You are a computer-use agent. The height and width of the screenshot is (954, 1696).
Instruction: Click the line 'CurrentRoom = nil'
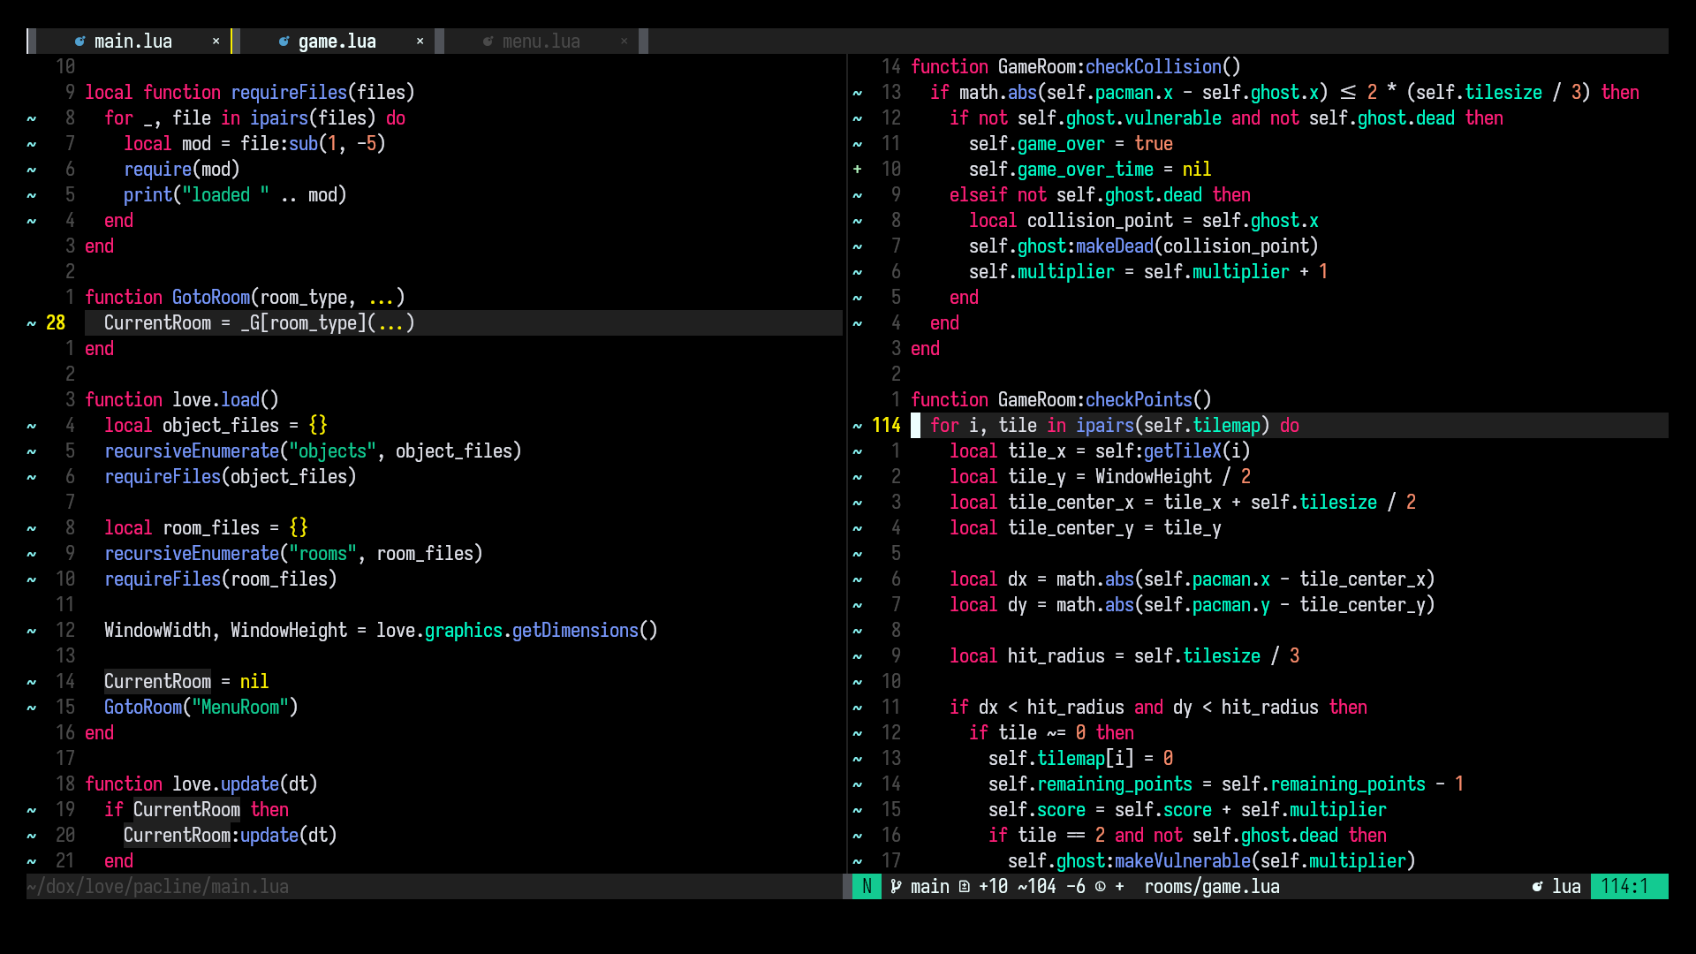click(187, 682)
